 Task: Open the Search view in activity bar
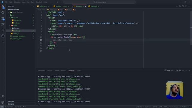click(x=3, y=13)
